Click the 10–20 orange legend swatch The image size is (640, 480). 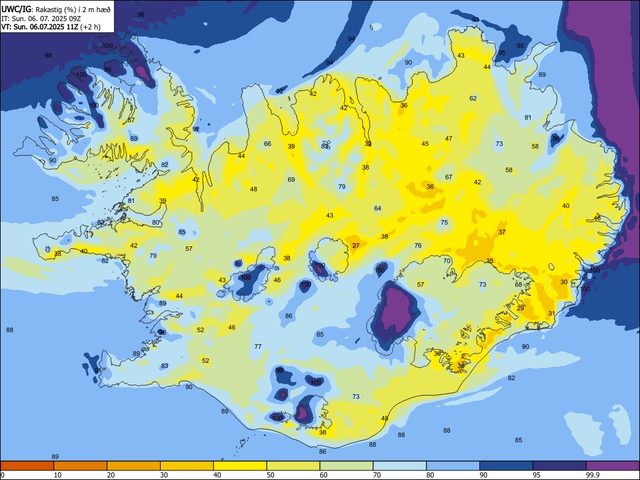[81, 466]
